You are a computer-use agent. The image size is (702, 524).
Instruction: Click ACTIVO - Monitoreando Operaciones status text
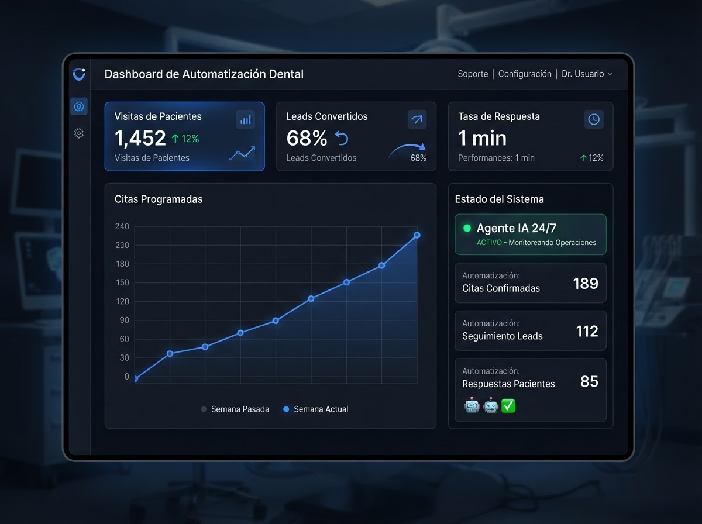click(x=536, y=243)
